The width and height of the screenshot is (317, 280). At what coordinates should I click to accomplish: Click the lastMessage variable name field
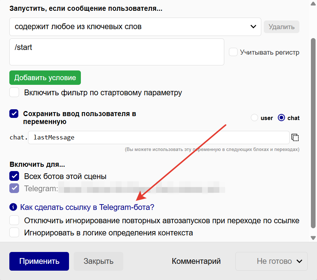tap(159, 137)
